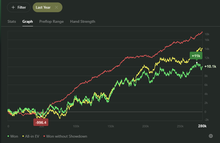Remove the Last Year filter with X

point(56,7)
